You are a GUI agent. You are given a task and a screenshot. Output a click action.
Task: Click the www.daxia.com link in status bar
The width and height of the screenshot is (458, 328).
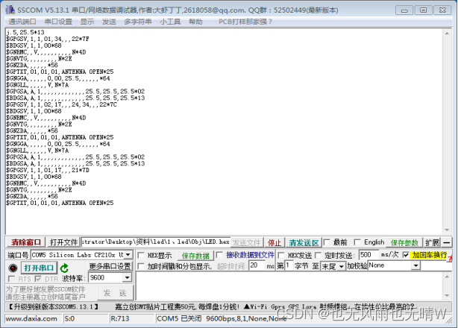coord(31,318)
